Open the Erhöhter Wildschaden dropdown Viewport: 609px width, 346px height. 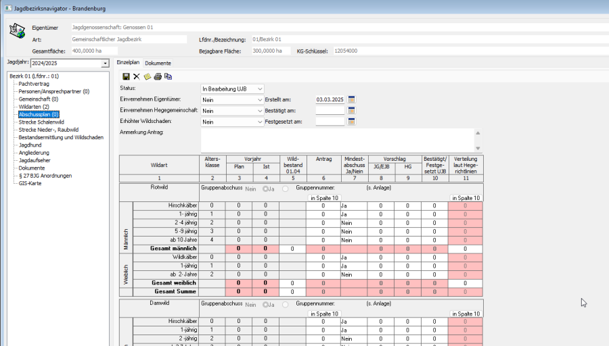[x=259, y=122]
